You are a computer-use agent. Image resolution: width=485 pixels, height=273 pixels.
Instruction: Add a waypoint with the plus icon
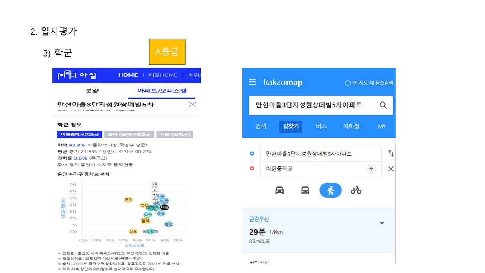(x=371, y=169)
